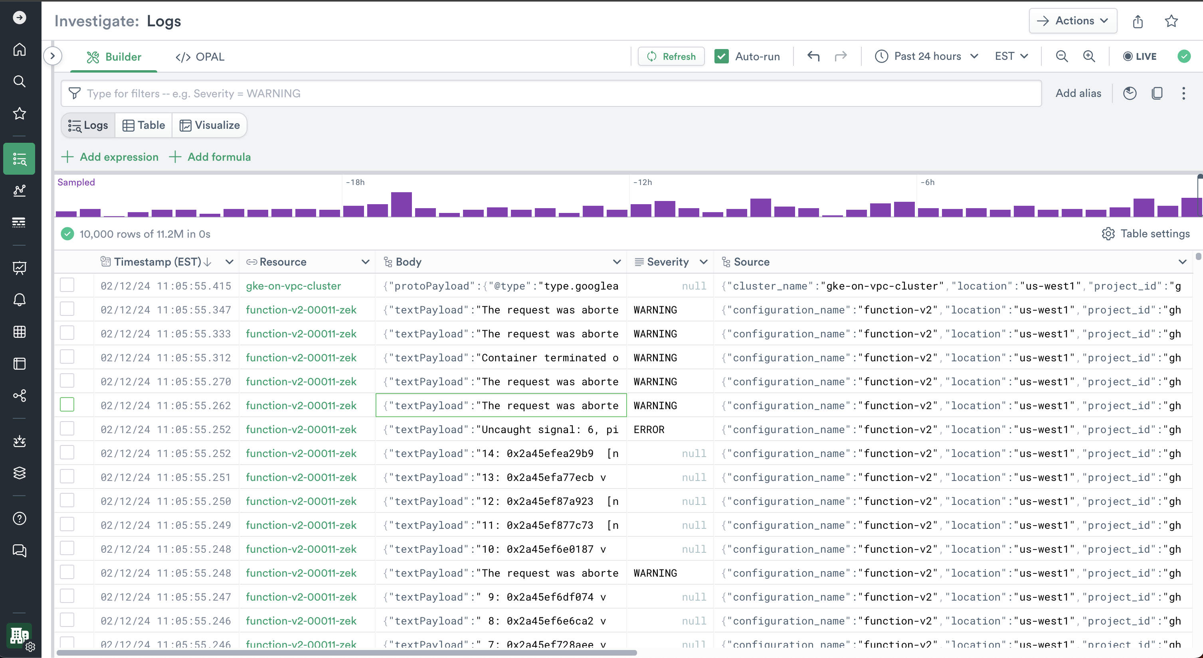Switch to the OPAL tab
Viewport: 1203px width, 658px height.
tap(200, 57)
